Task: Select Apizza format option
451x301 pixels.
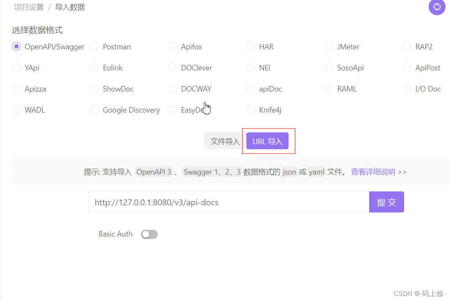Action: click(16, 89)
